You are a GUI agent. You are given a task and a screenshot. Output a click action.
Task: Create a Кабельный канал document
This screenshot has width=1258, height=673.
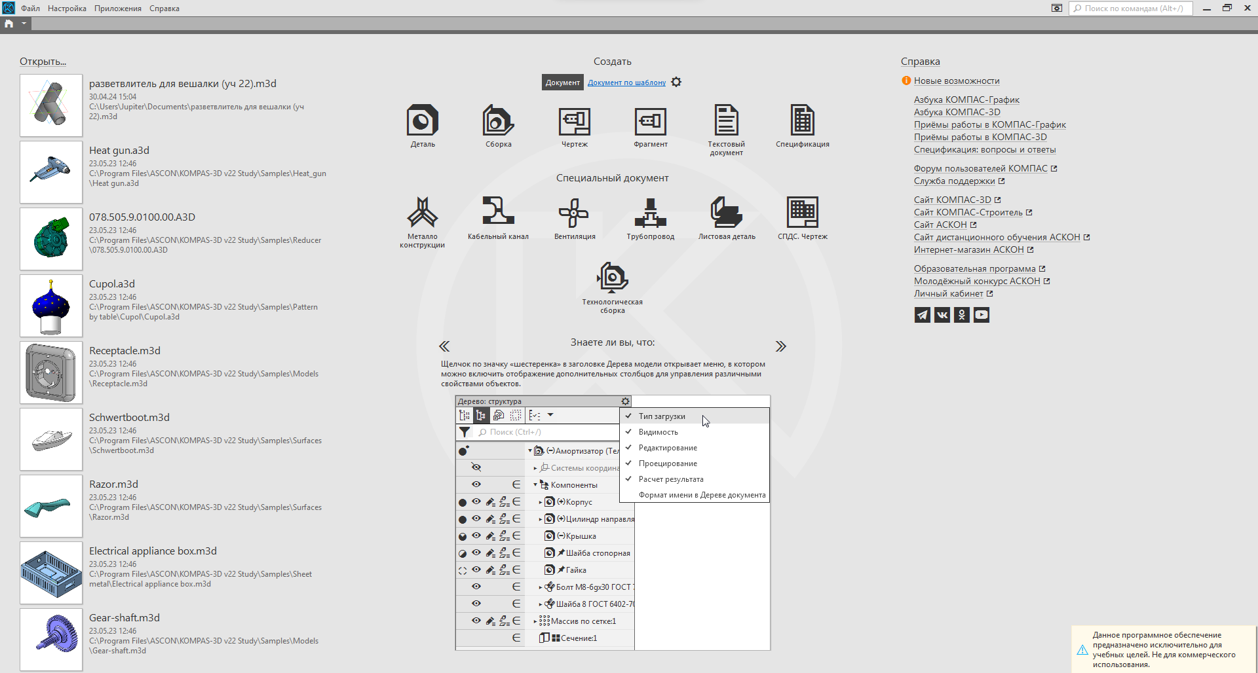499,218
